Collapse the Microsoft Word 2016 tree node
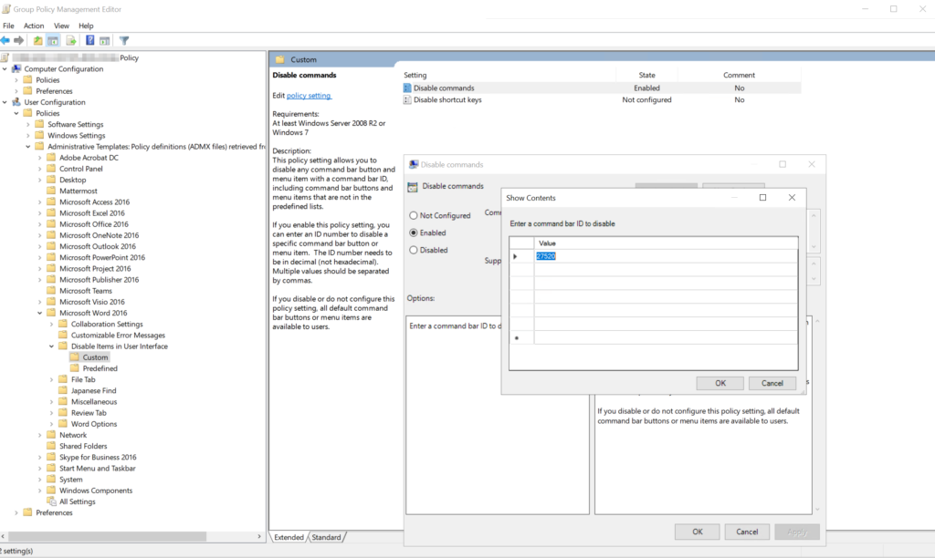This screenshot has height=558, width=935. (40, 313)
